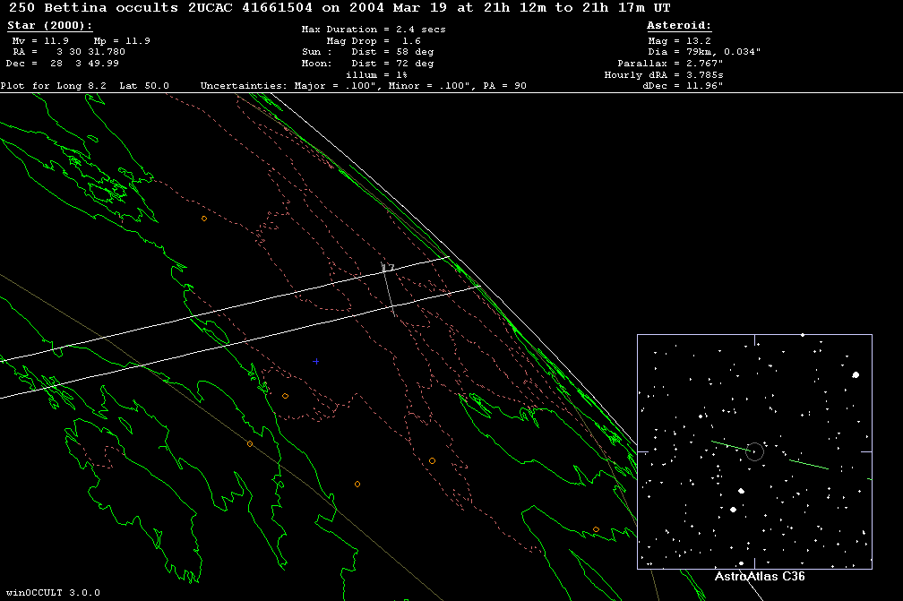The height and width of the screenshot is (601, 903).
Task: Click the green asteroid track right of the target circle
Action: point(808,464)
